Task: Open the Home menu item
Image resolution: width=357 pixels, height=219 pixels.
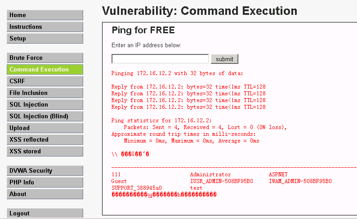Action: 45,15
